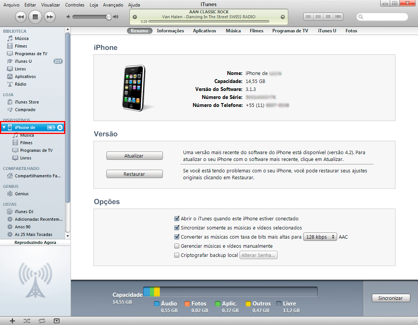The image size is (418, 325).
Task: Open Livros in the Biblioteca
Action: pyautogui.click(x=32, y=69)
